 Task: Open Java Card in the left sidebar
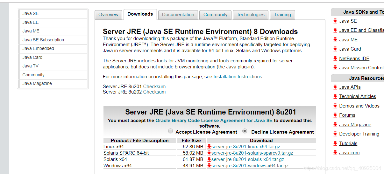[x=53, y=57]
